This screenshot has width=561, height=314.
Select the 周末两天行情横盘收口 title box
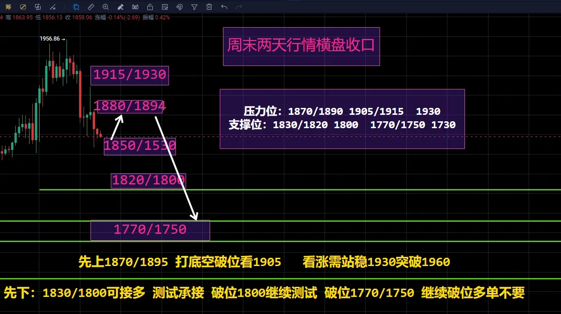(301, 46)
